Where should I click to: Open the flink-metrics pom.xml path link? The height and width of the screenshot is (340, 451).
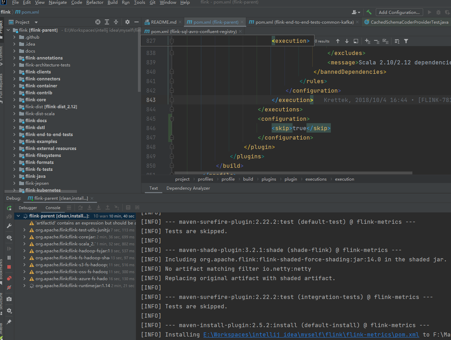pyautogui.click(x=311, y=335)
